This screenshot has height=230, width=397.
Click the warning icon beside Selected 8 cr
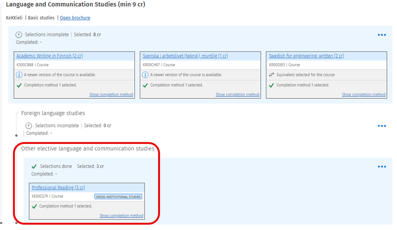[x=19, y=35]
